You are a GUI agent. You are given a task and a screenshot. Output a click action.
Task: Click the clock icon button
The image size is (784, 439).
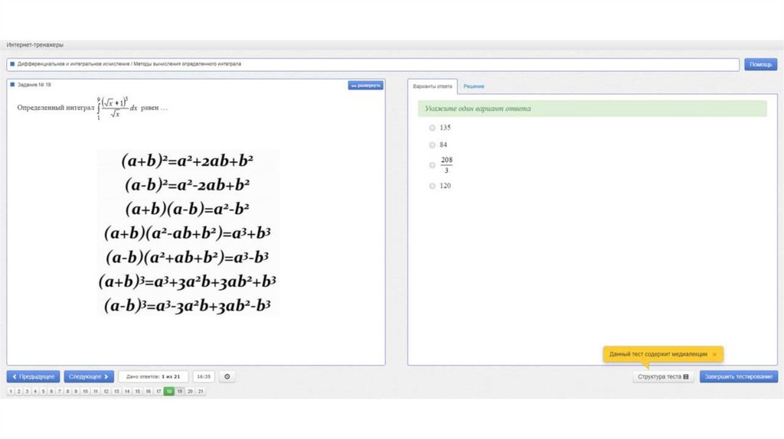coord(227,376)
